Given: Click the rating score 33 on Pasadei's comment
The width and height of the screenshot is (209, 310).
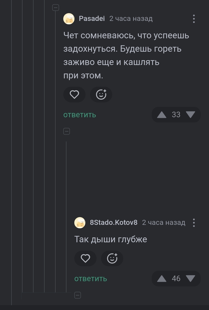Looking at the screenshot, I should [x=176, y=114].
